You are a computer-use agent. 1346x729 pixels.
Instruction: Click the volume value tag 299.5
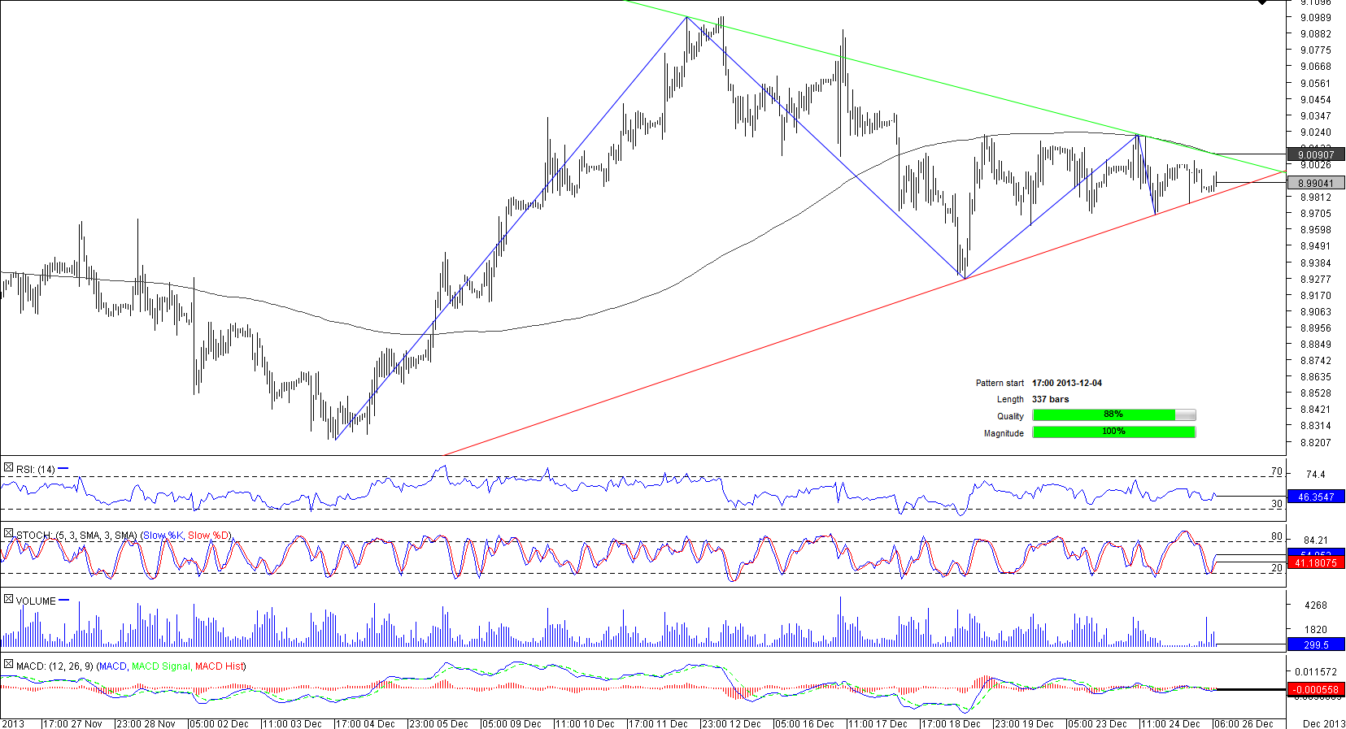pos(1316,644)
